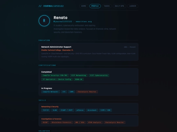Viewport: 177px width, 132px height.
Task: Open the DAILY OPS nav tab
Action: pos(119,6)
